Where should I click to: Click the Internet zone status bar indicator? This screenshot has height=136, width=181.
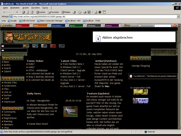click(150, 132)
